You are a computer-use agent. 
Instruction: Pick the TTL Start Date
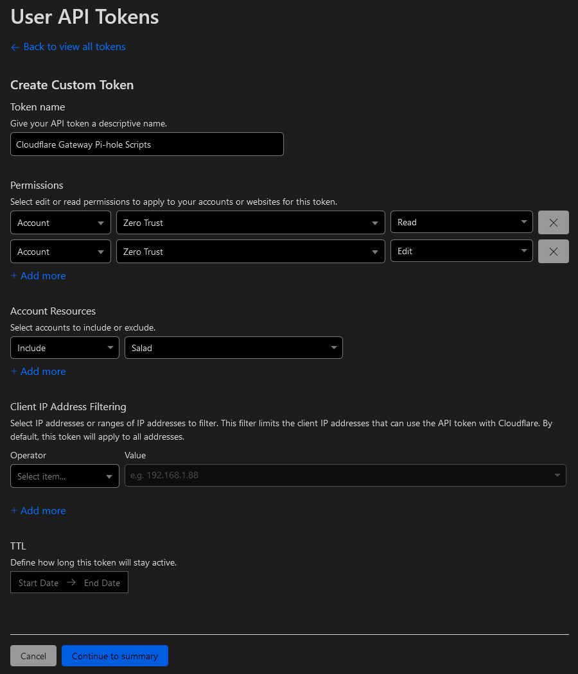39,583
